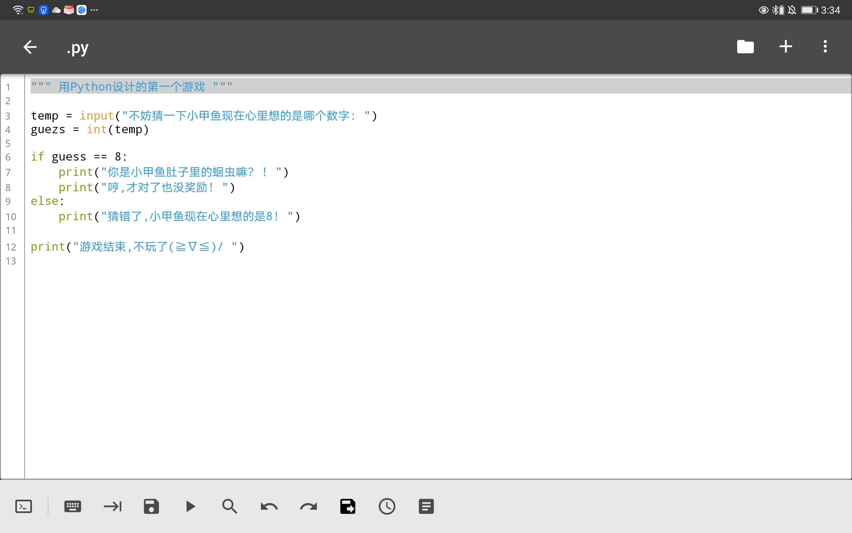This screenshot has width=852, height=533.
Task: Save the file with floppy disk icon
Action: pyautogui.click(x=151, y=507)
